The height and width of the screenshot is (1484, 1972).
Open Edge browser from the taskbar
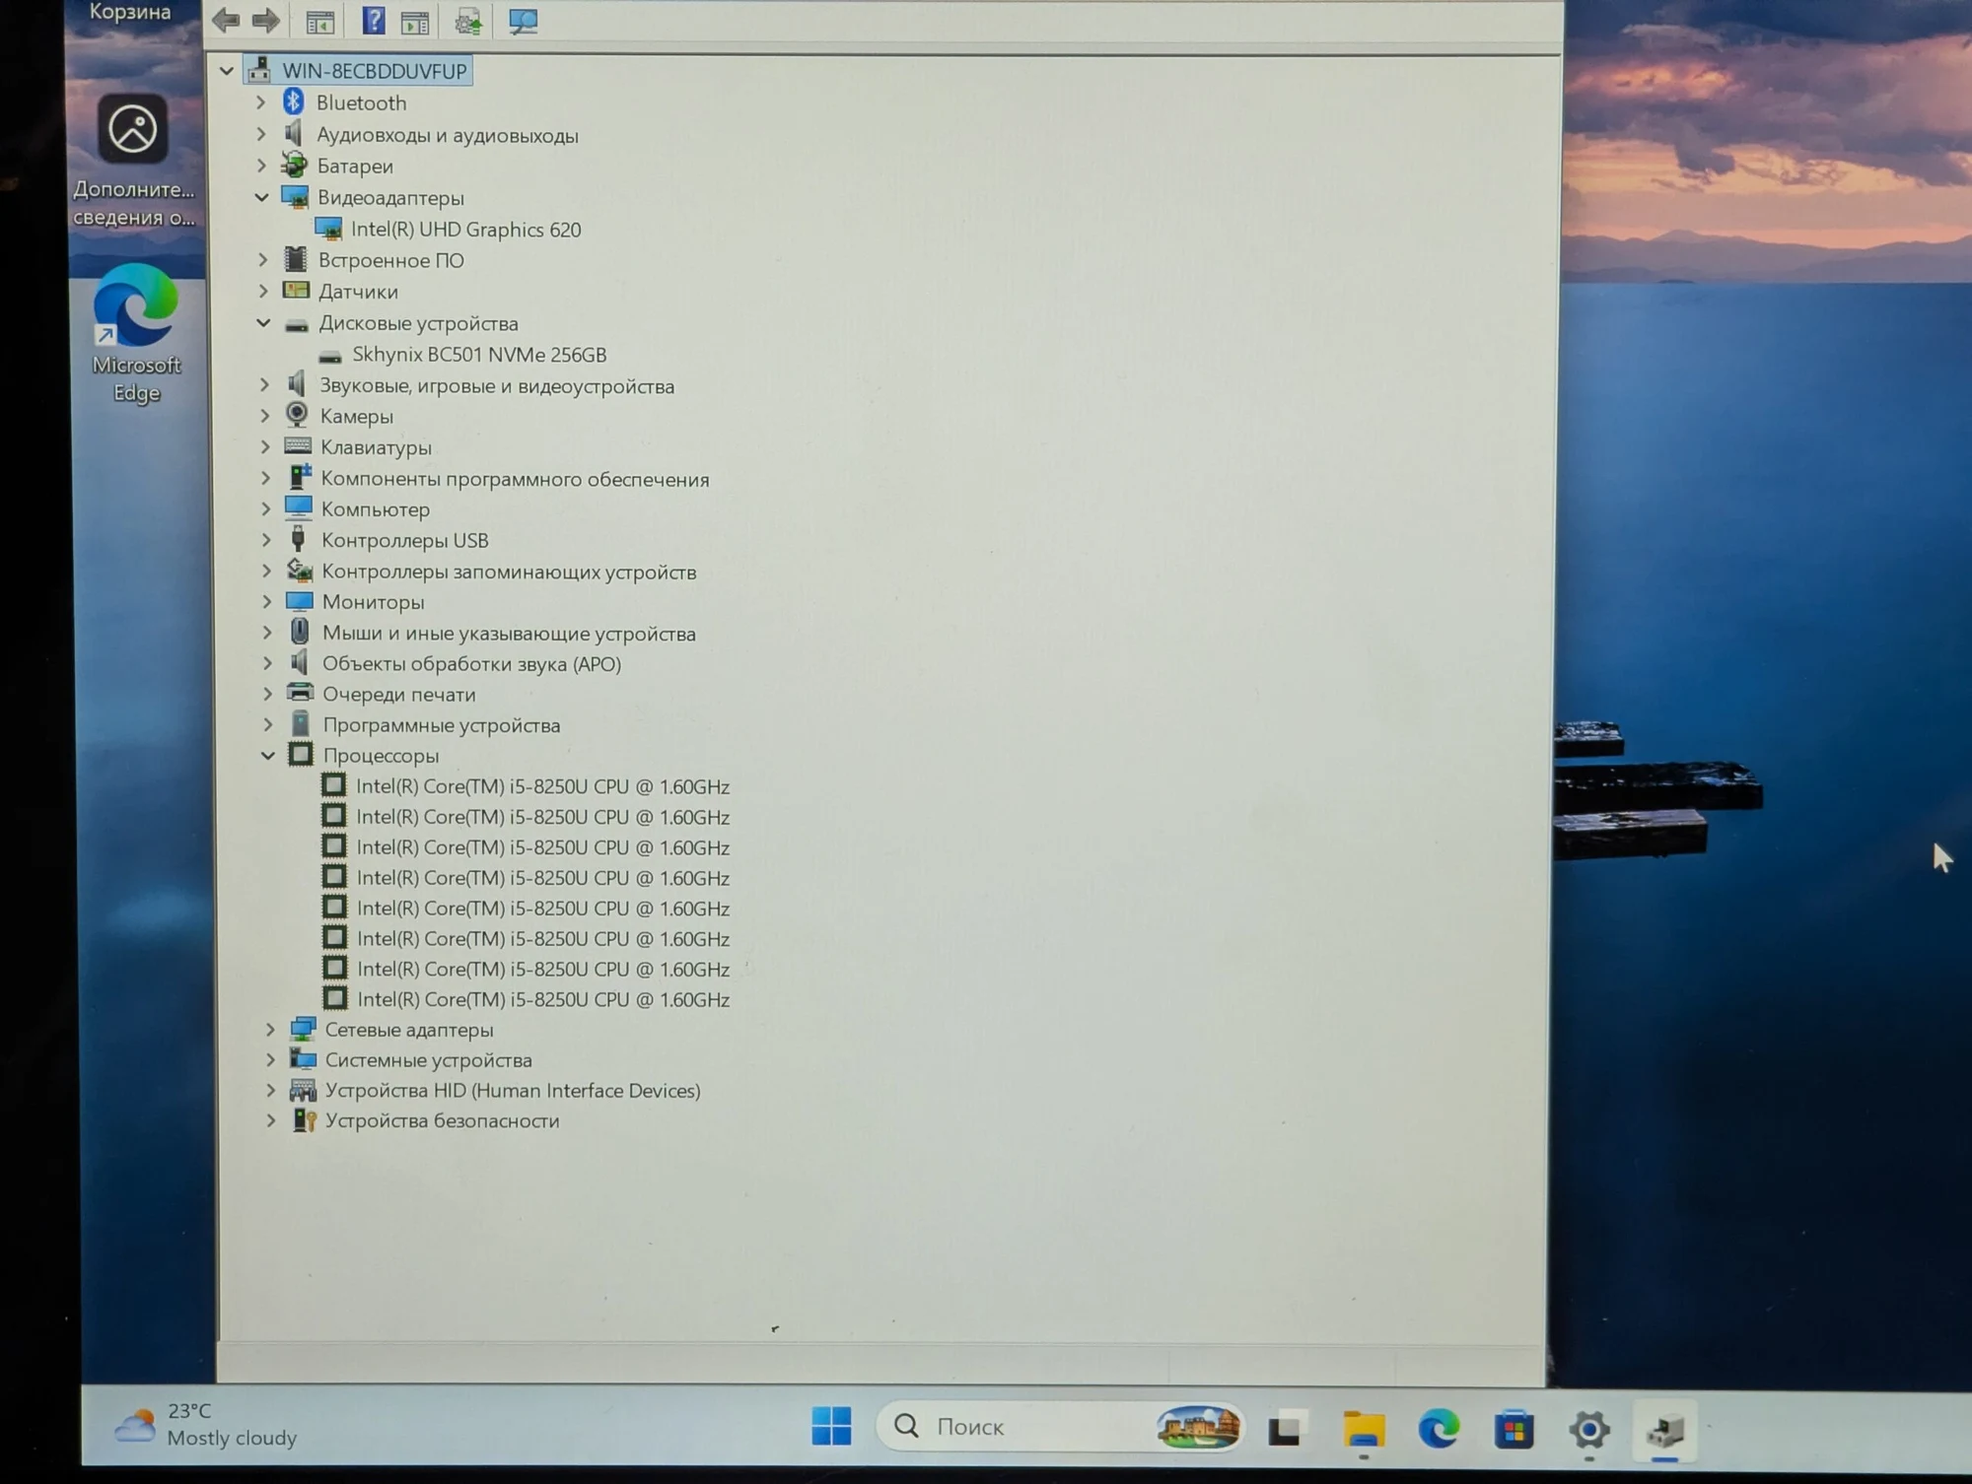(1439, 1428)
